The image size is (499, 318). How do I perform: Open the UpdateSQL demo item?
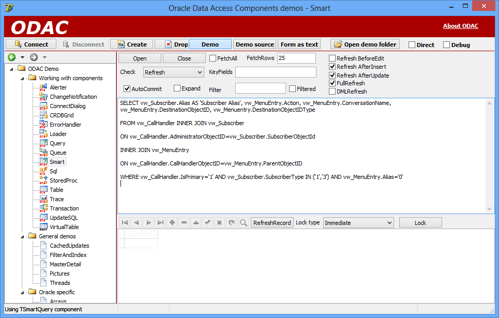[64, 218]
